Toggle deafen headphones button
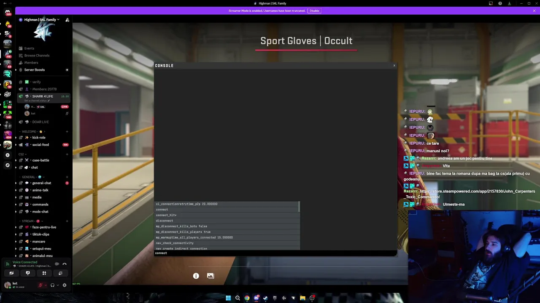The height and width of the screenshot is (303, 540). click(x=52, y=285)
